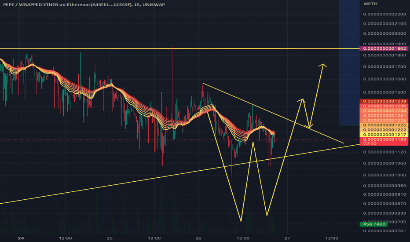
Task: Click the 0.0000000001225 indicator tag
Action: [384, 125]
